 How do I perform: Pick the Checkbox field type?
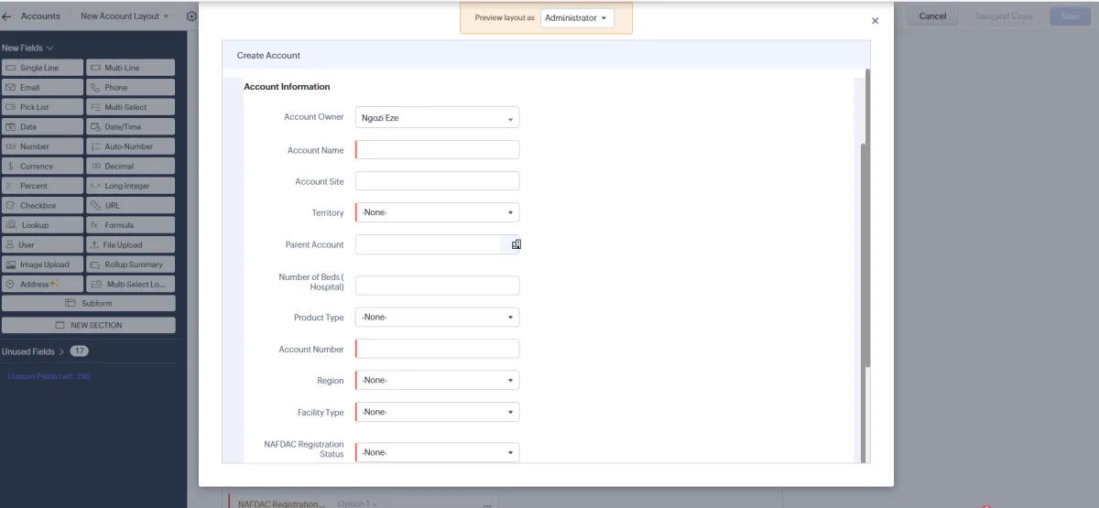42,206
